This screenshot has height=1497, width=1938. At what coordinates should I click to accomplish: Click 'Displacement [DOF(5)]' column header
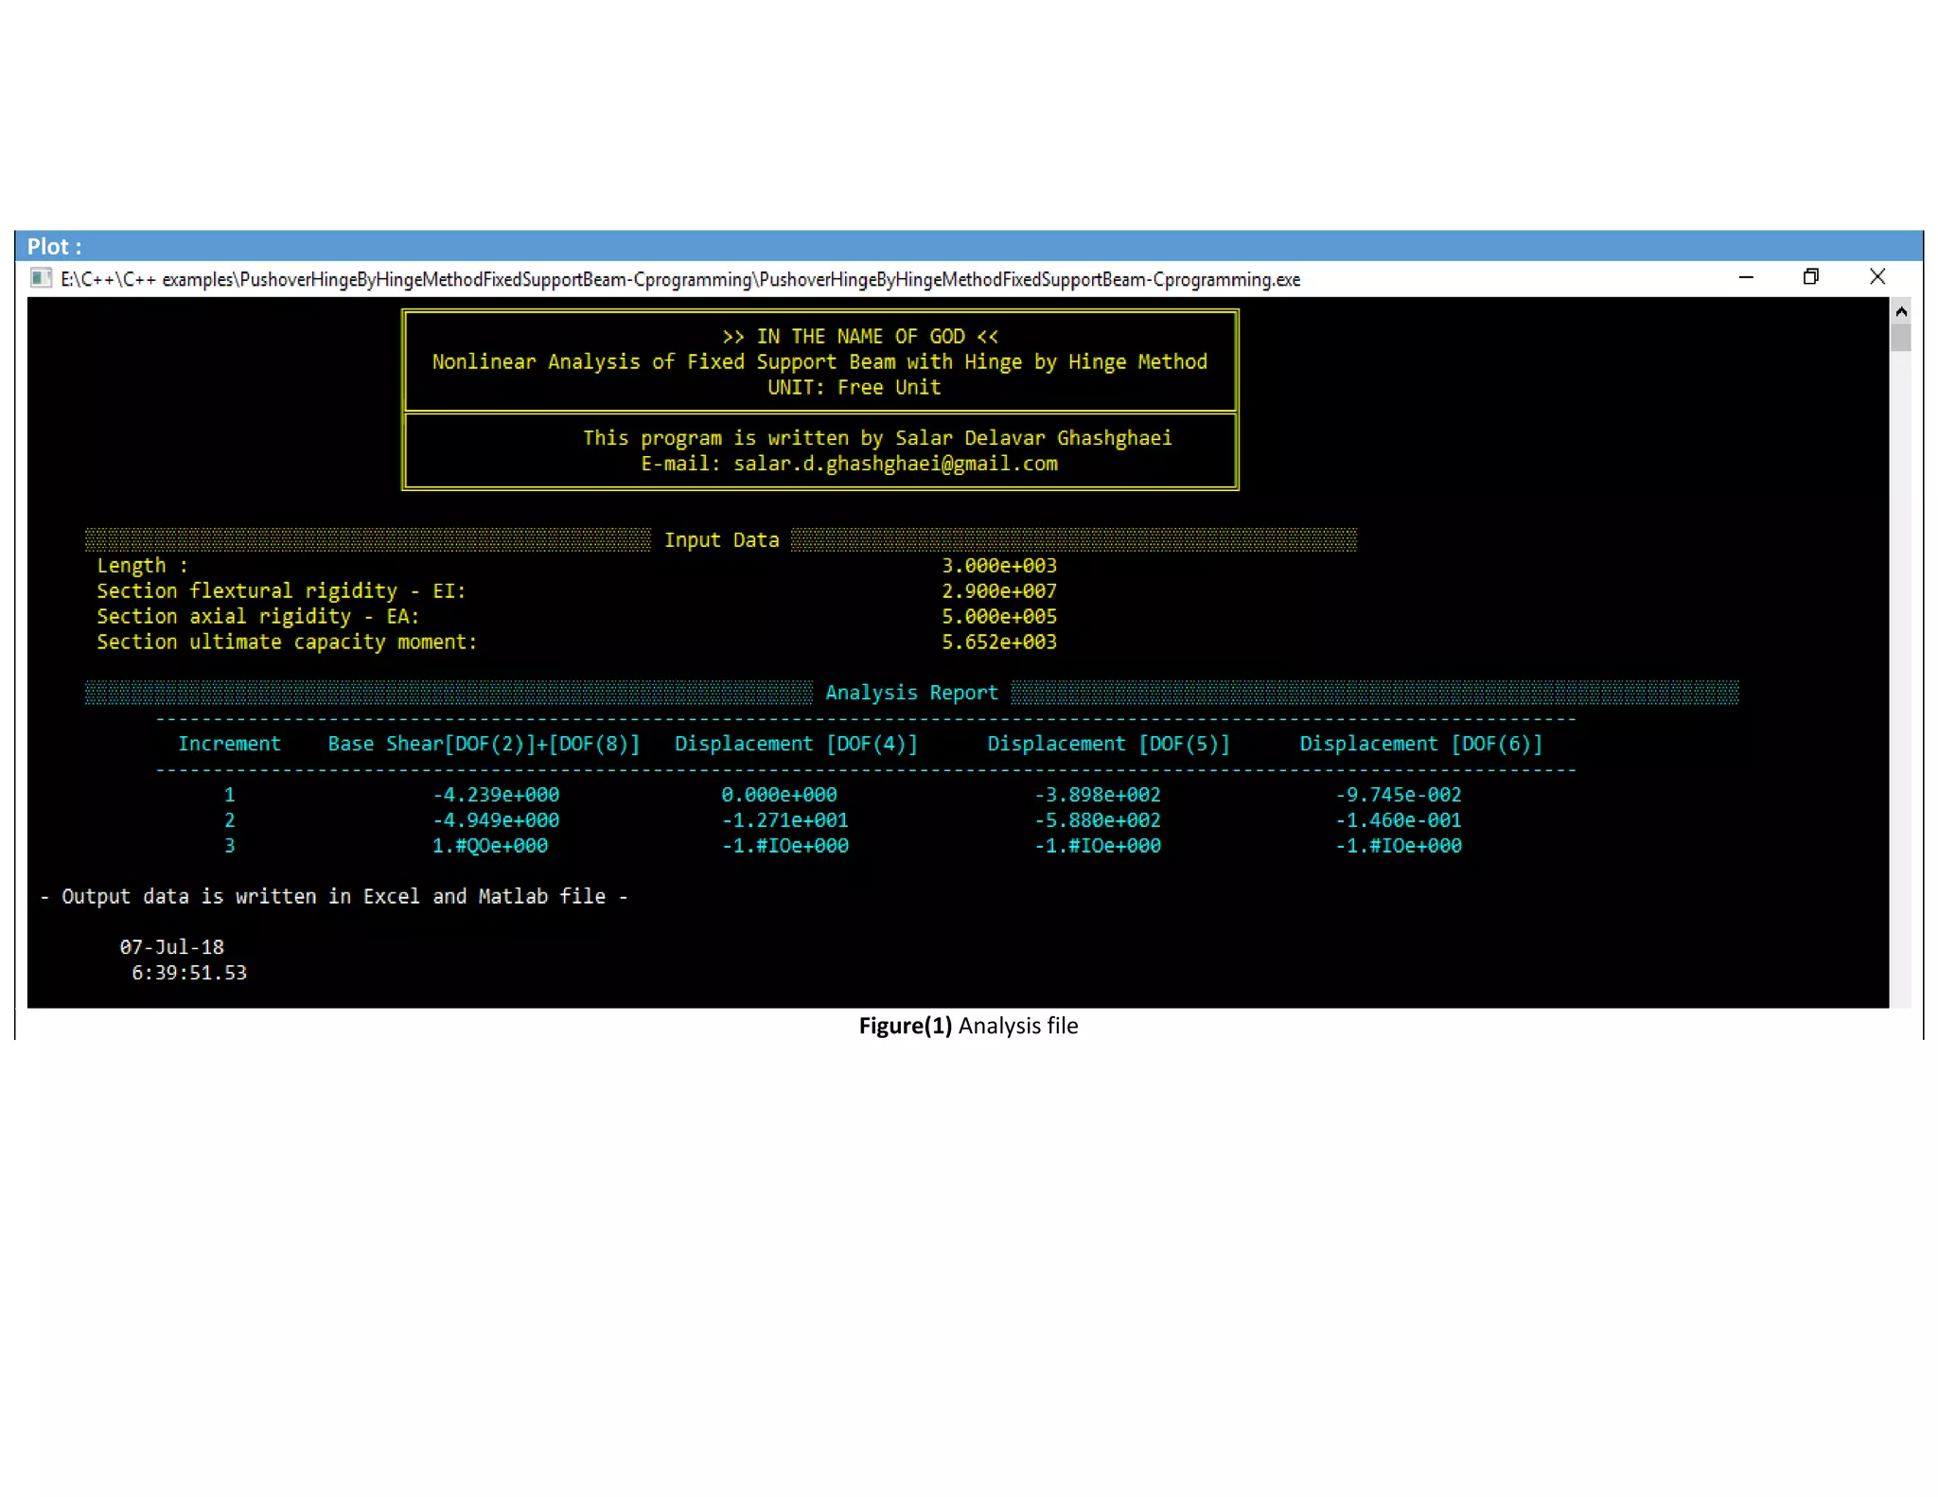coord(1108,744)
